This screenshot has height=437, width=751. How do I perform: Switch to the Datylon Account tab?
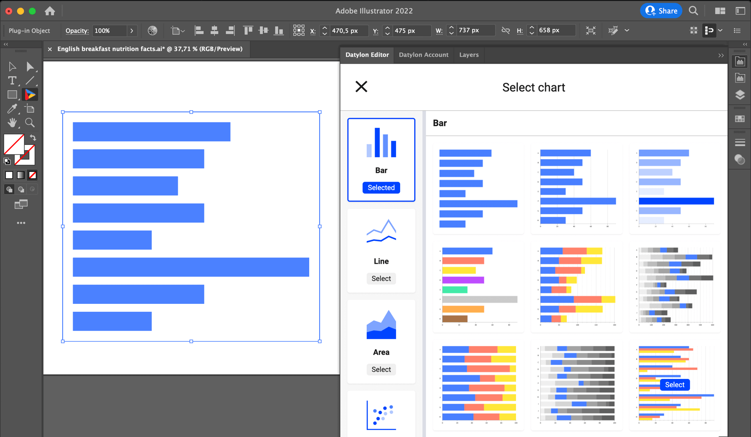pyautogui.click(x=423, y=55)
